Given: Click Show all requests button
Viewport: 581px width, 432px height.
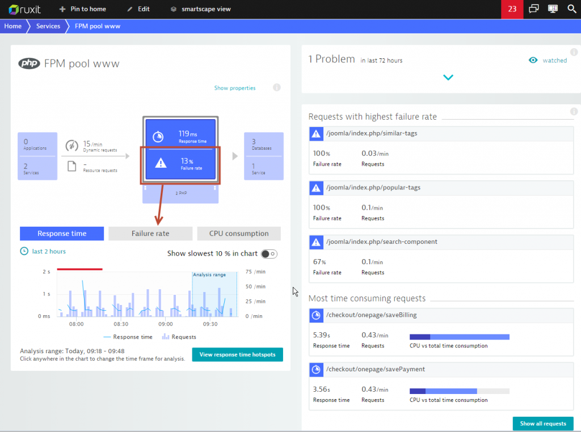Looking at the screenshot, I should coord(543,423).
